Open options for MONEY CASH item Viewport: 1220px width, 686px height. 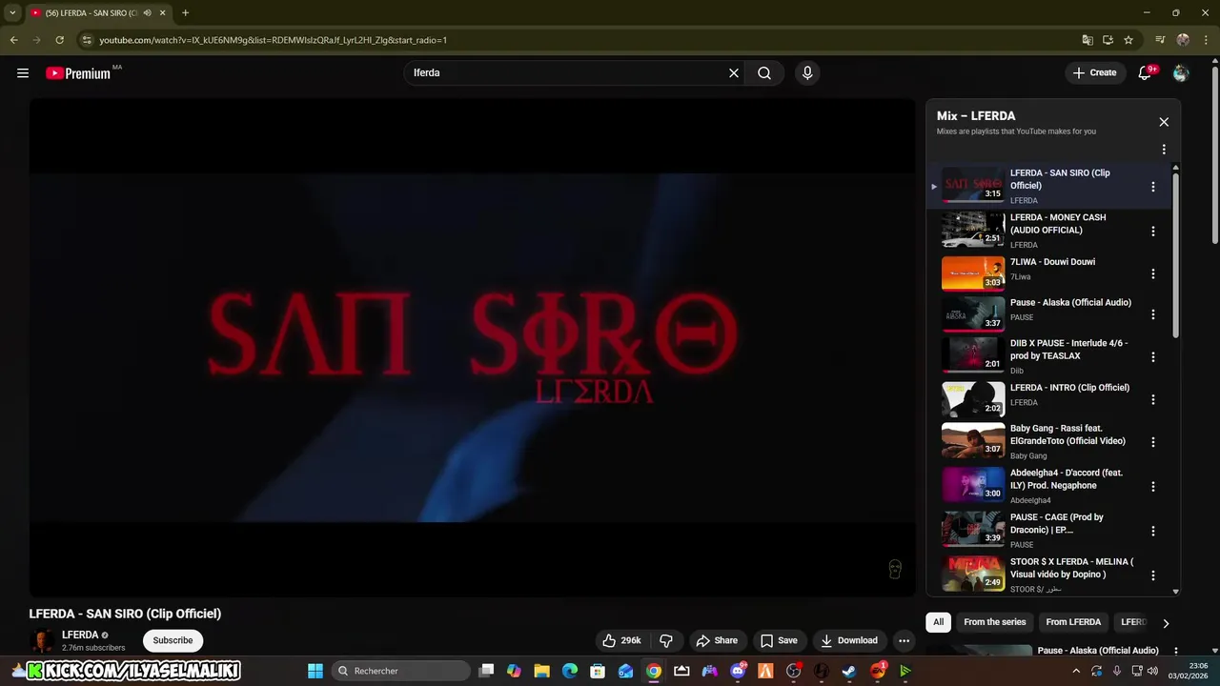tap(1153, 232)
